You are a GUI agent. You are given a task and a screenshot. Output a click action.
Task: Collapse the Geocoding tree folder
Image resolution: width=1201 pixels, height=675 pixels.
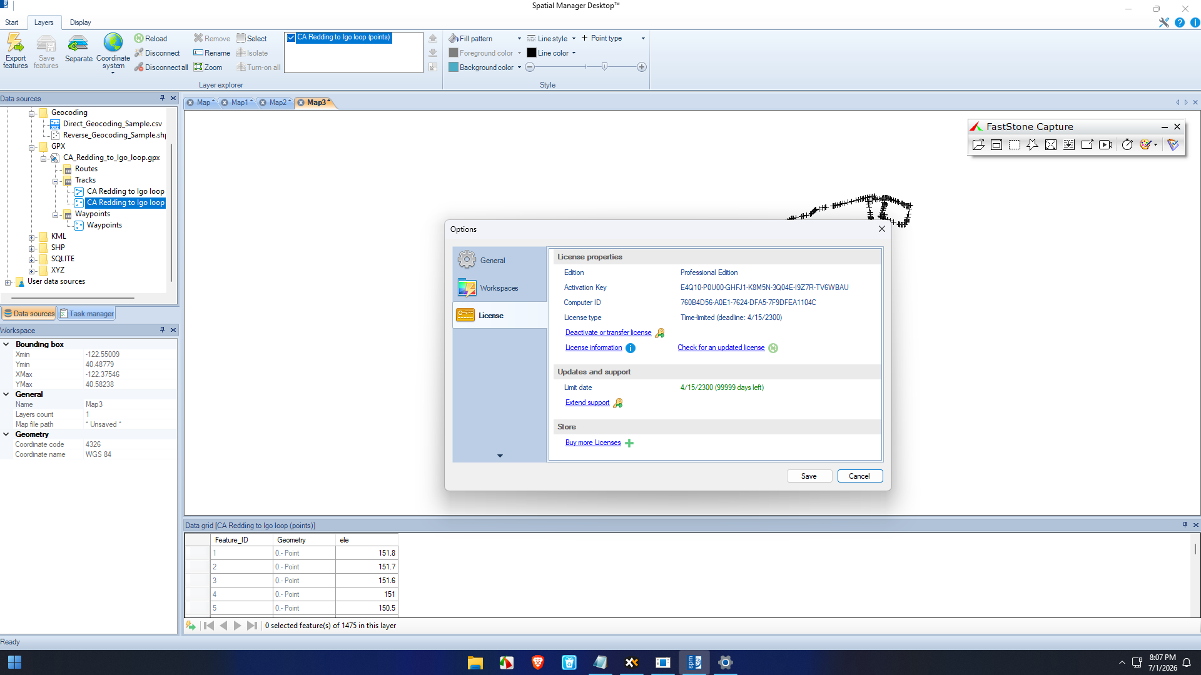pos(31,113)
